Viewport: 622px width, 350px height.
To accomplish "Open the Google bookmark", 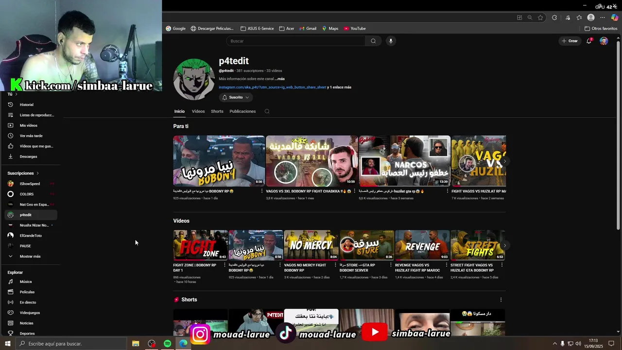I will point(176,28).
